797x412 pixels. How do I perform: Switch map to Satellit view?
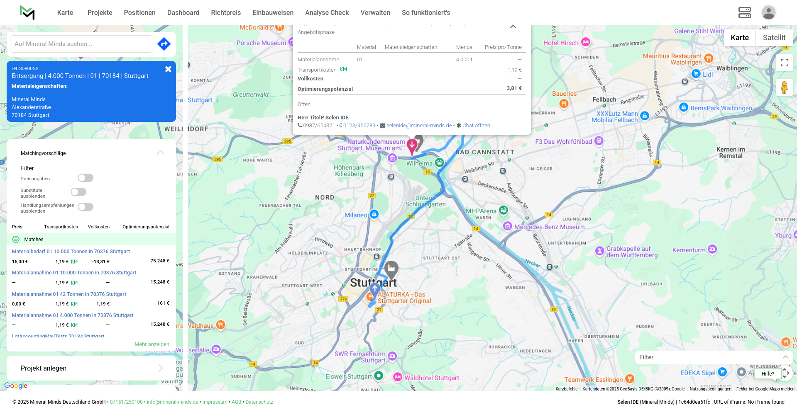coord(774,38)
